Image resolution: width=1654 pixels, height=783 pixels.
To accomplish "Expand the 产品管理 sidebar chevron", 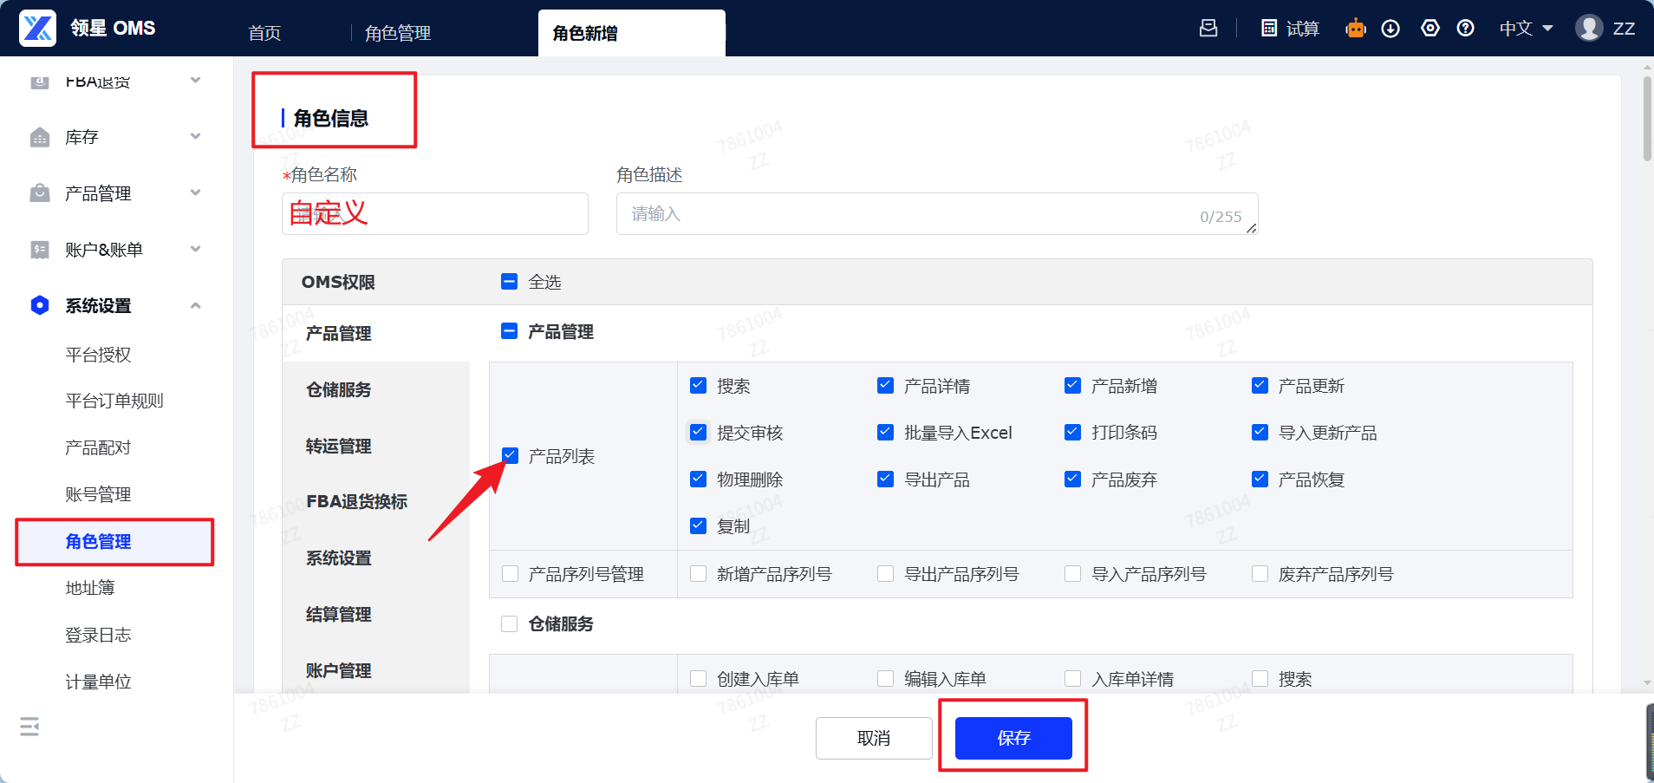I will click(195, 192).
